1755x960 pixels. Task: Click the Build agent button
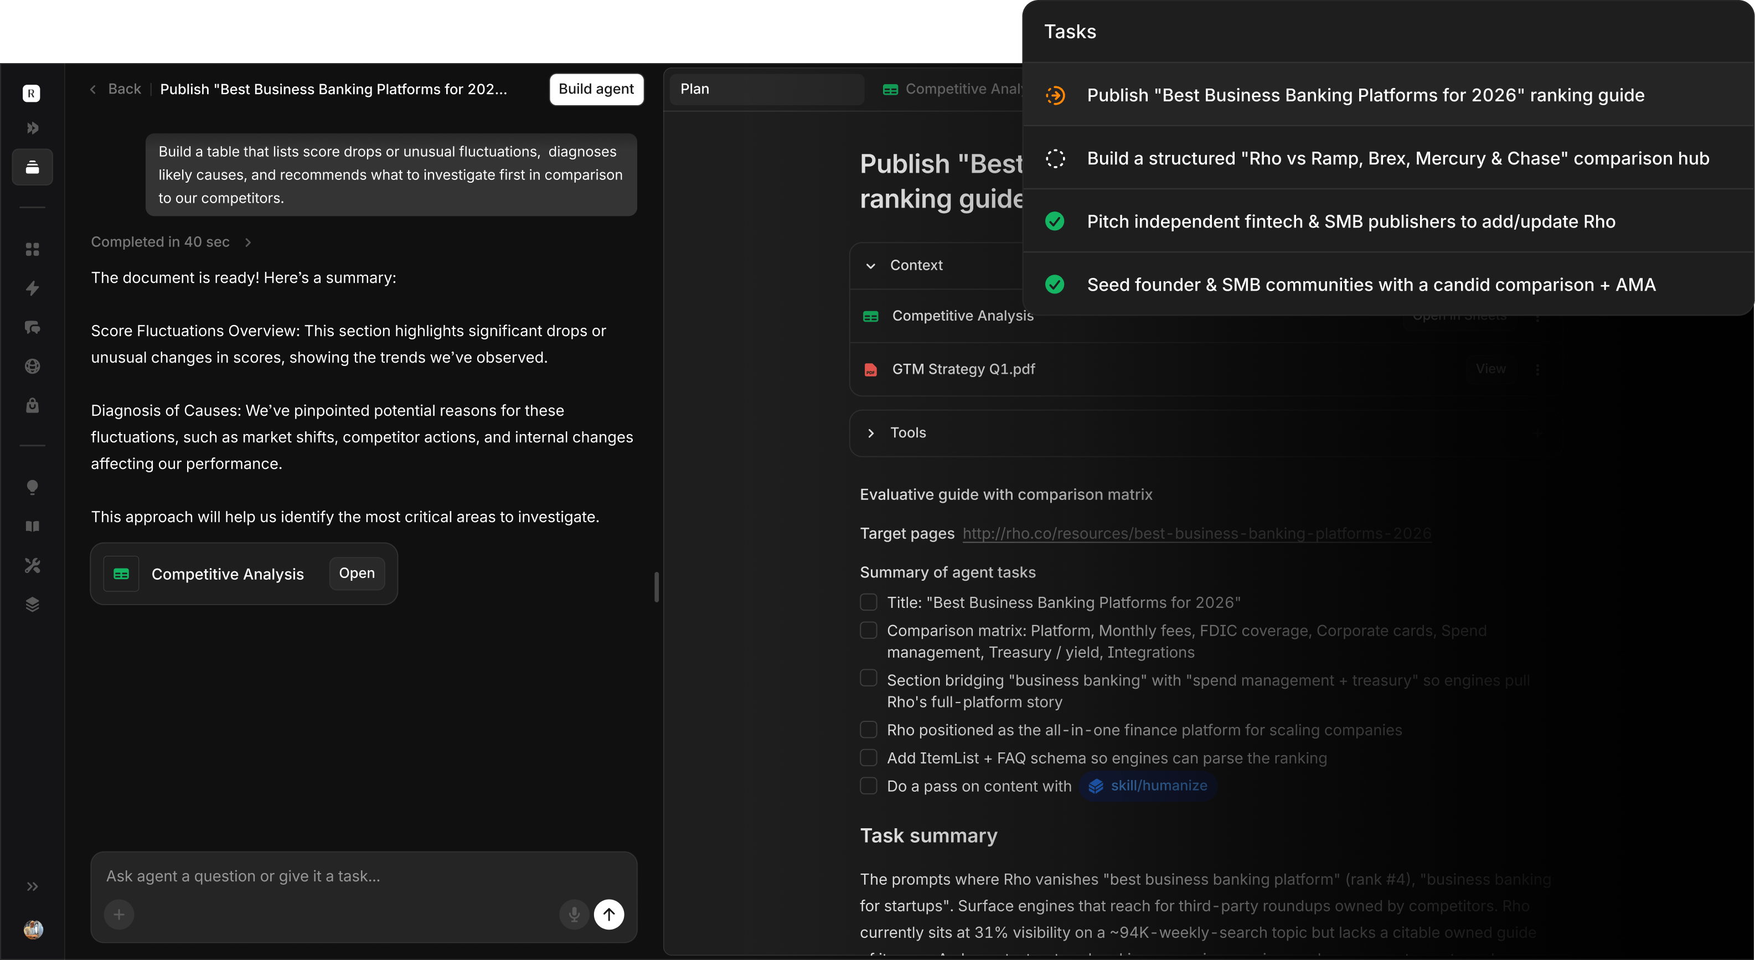(596, 89)
